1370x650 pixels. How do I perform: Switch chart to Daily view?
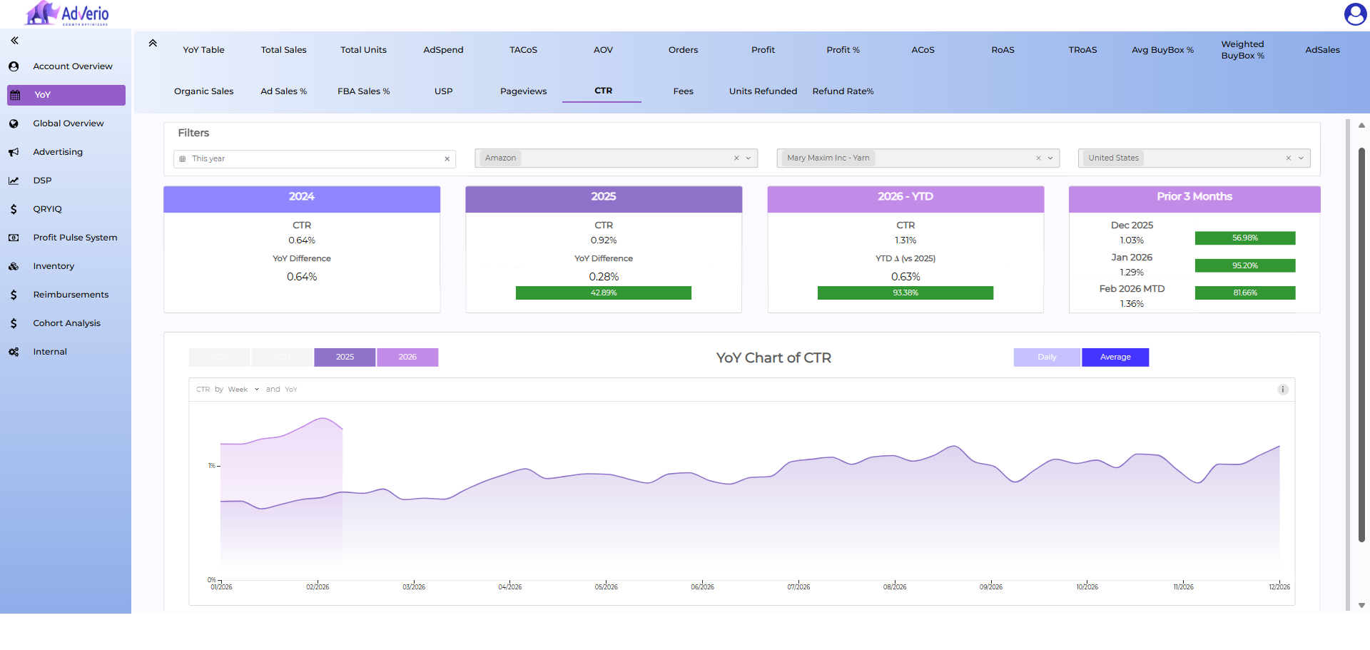click(x=1046, y=357)
